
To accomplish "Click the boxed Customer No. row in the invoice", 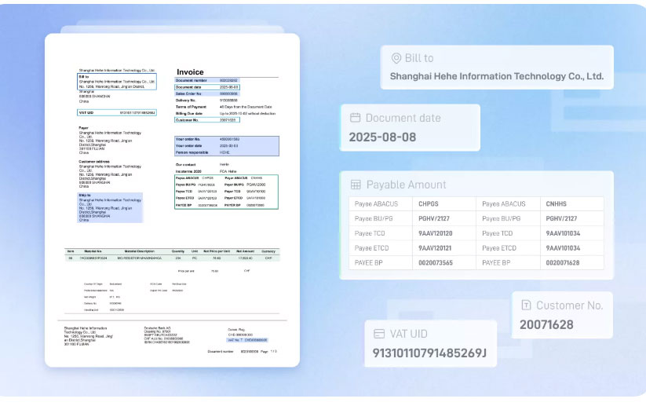I will coord(206,120).
